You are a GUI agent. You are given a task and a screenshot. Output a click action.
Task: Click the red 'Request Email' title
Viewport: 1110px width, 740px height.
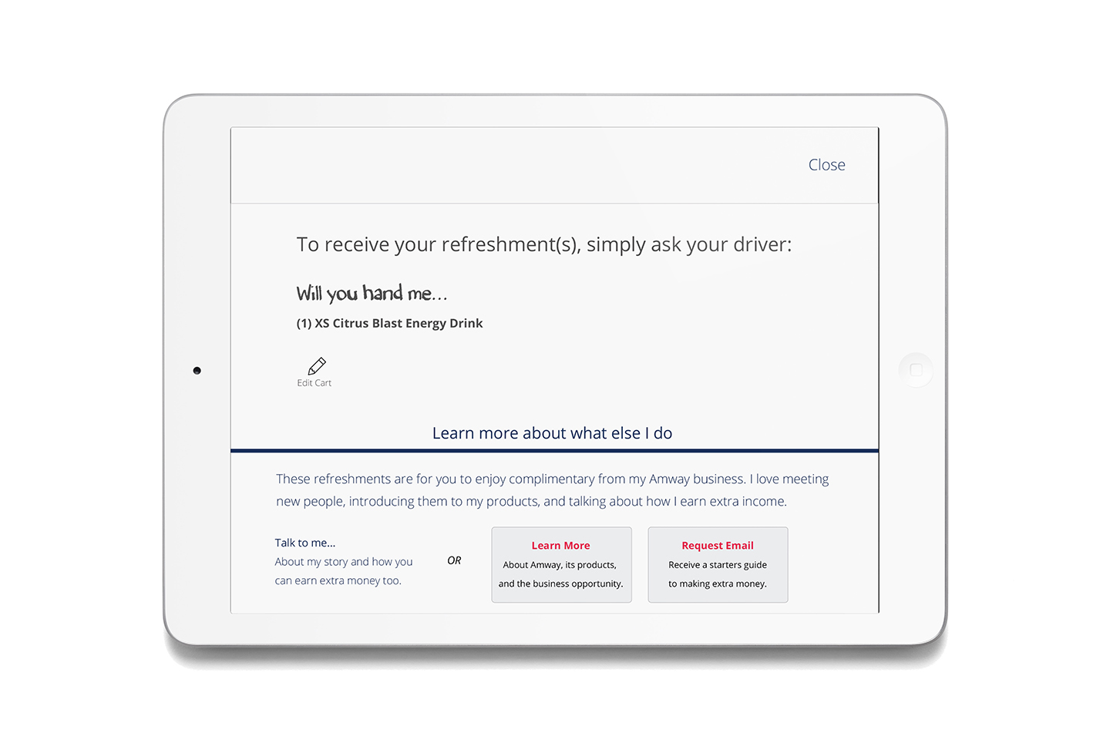coord(718,546)
